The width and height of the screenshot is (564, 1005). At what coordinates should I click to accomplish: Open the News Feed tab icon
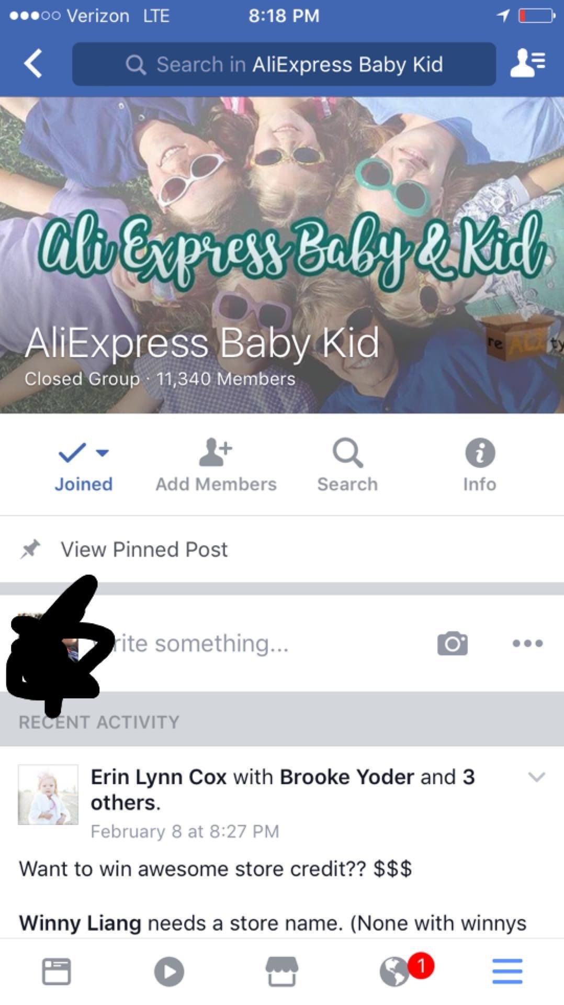pos(57,971)
